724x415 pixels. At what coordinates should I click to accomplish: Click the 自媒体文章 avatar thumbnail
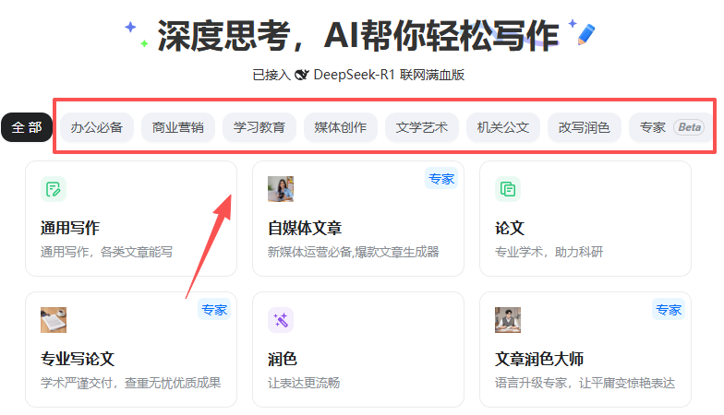tap(281, 189)
